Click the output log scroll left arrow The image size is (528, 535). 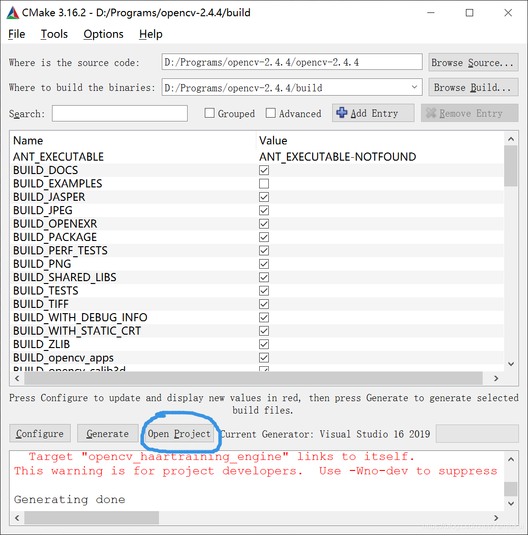coord(17,518)
